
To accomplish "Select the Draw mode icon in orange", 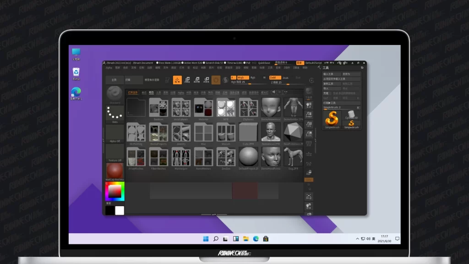I will pos(177,80).
